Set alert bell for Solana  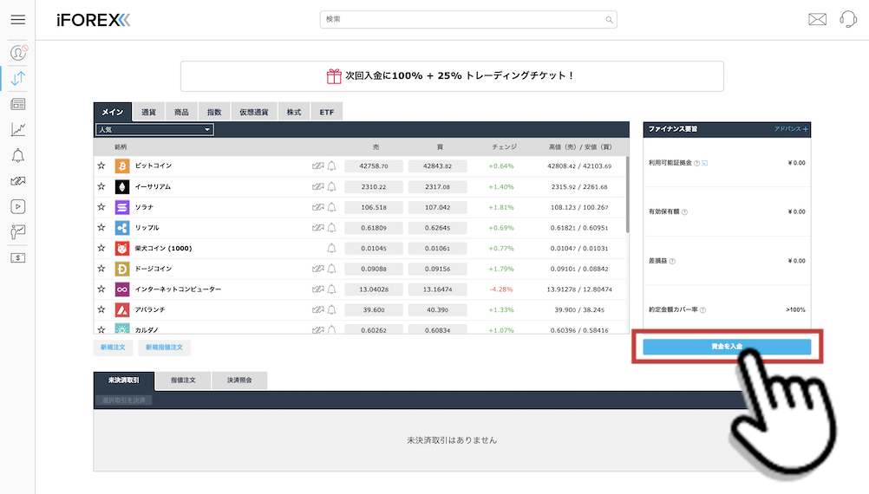click(331, 207)
